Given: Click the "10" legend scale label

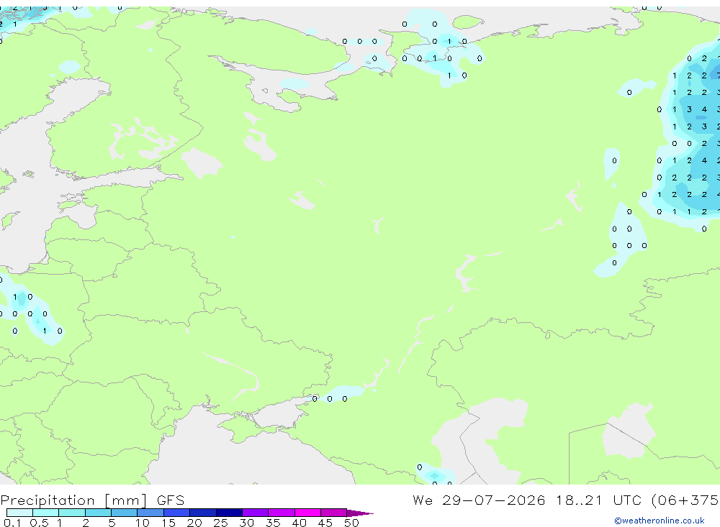Looking at the screenshot, I should pos(142,523).
